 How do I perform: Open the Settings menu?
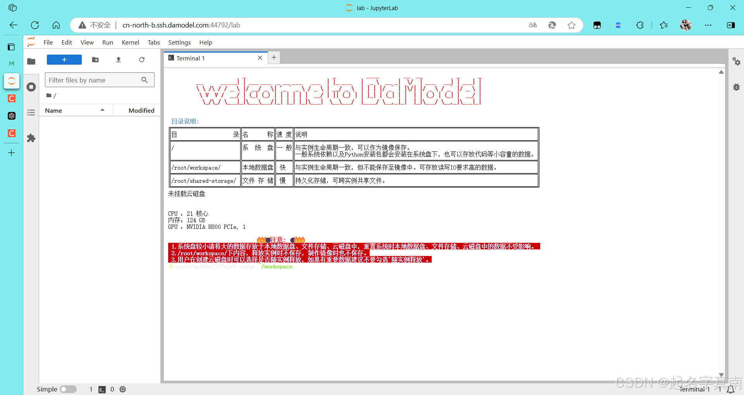click(x=179, y=43)
